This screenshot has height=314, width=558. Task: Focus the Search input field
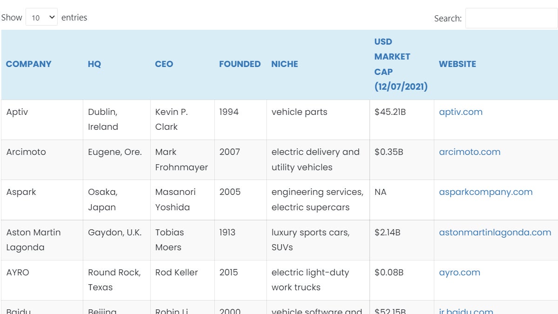coord(511,18)
